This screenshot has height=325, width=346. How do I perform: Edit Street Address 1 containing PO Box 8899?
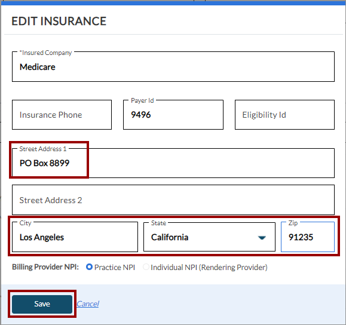[173, 163]
